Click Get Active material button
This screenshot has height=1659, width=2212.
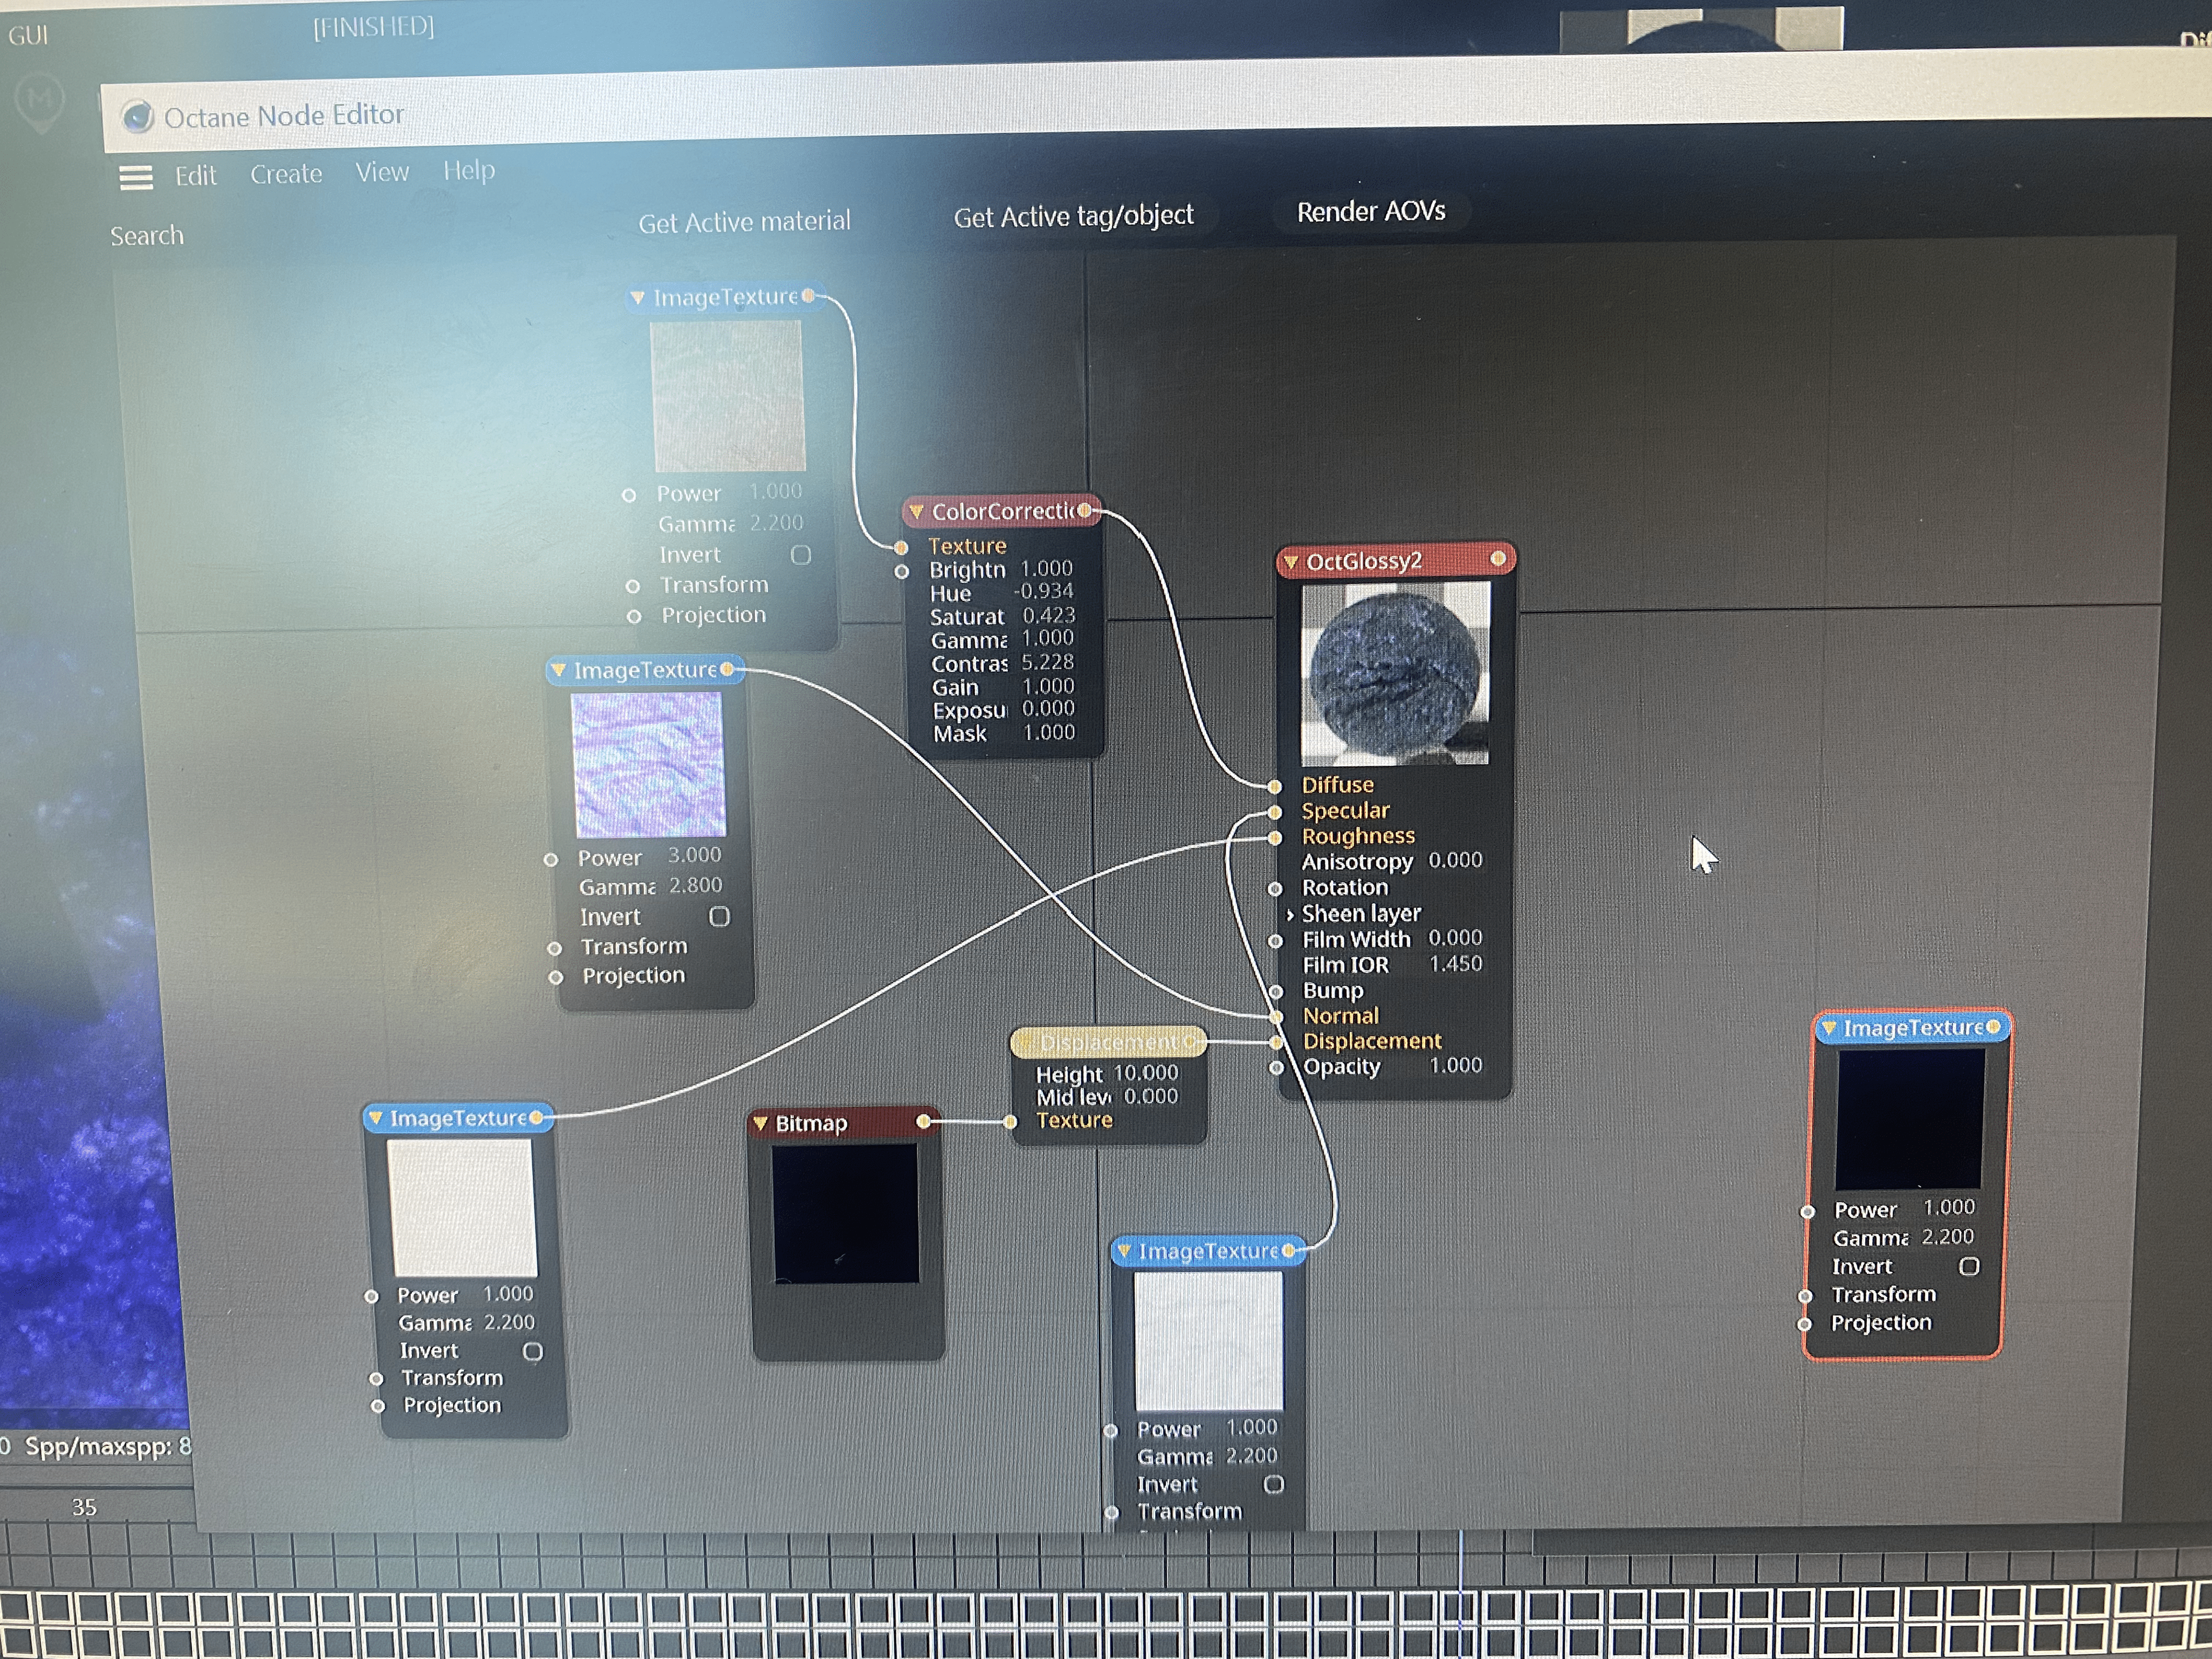(x=744, y=221)
